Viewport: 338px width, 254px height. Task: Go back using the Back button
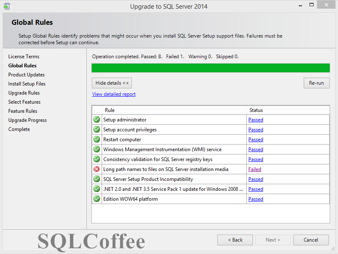(x=235, y=240)
